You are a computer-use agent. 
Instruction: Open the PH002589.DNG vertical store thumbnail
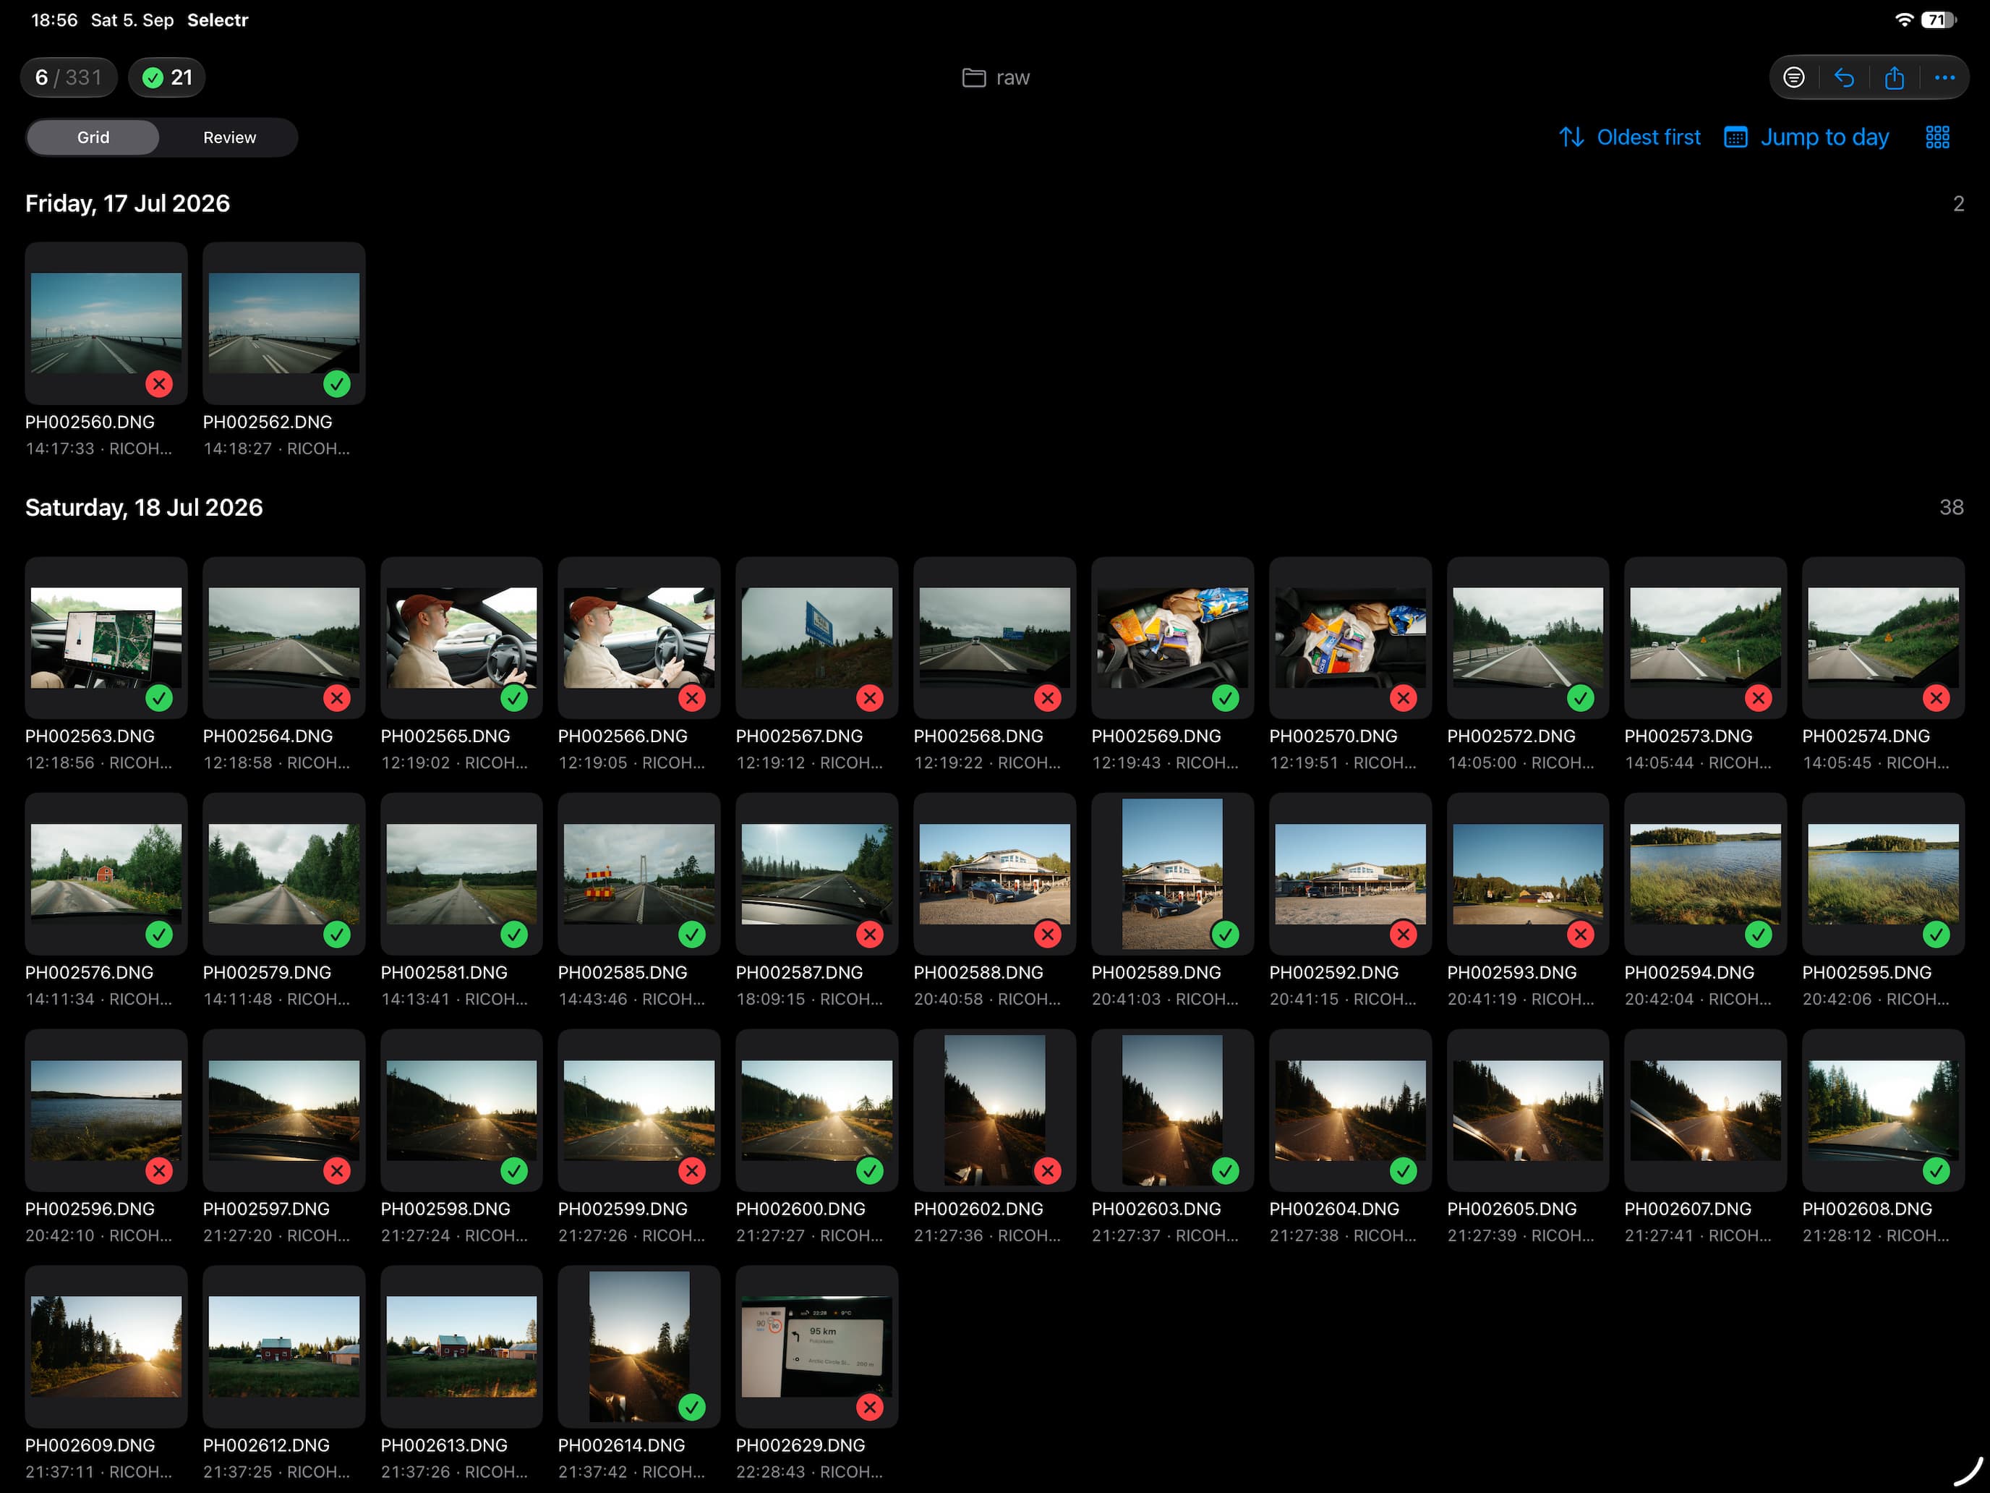[1172, 874]
